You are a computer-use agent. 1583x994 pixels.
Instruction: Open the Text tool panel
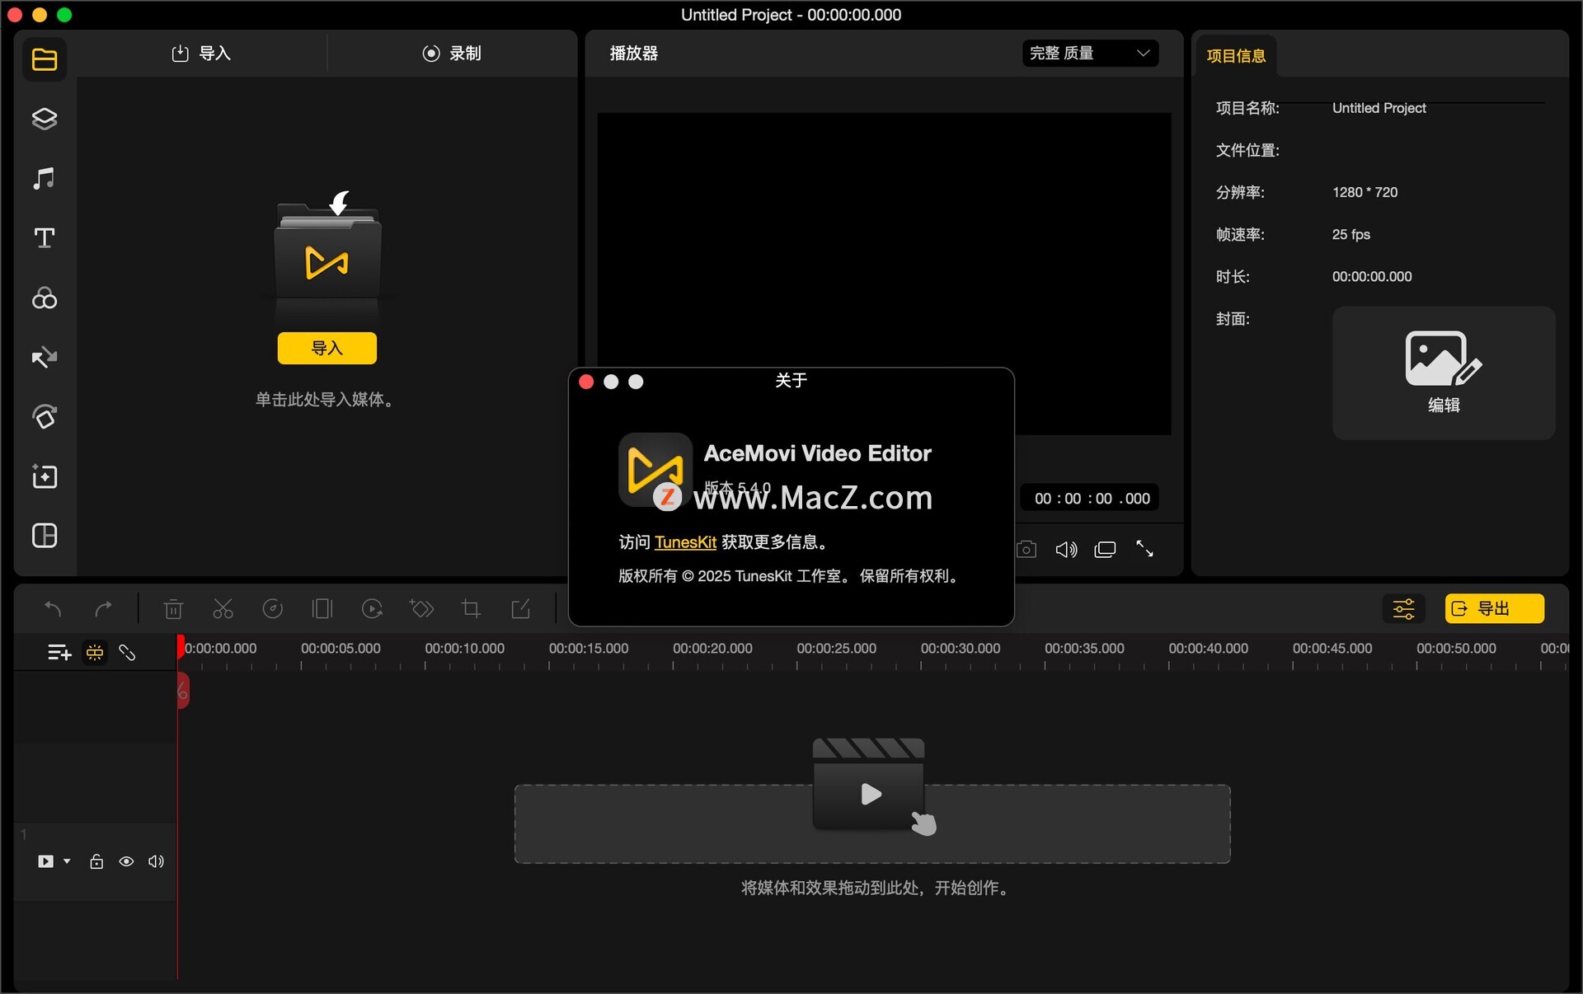[x=45, y=238]
